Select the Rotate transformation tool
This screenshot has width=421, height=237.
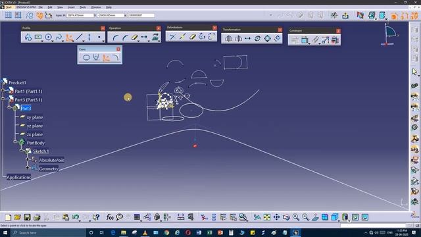[257, 39]
